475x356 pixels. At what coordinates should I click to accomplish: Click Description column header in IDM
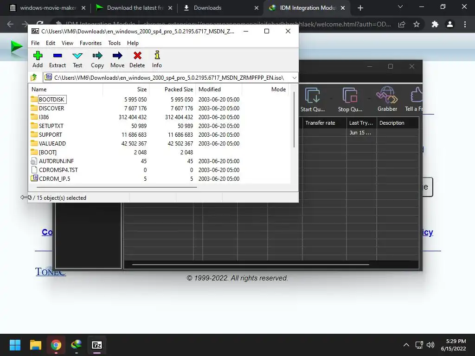[x=398, y=123]
